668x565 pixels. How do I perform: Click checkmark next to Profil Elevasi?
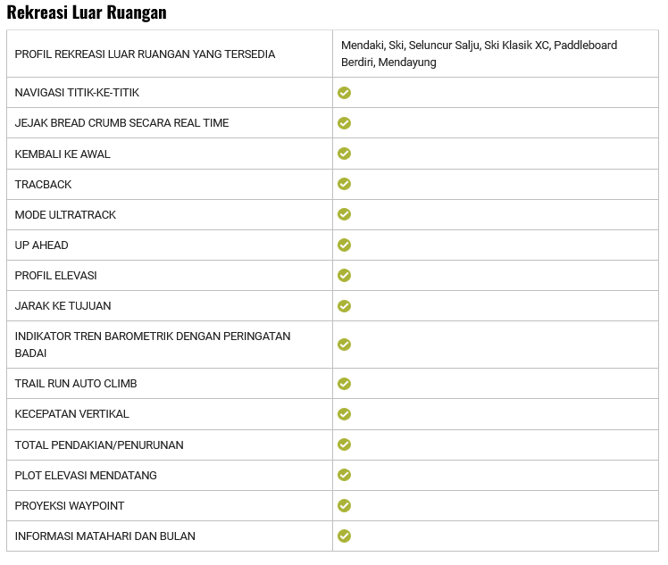pos(344,275)
